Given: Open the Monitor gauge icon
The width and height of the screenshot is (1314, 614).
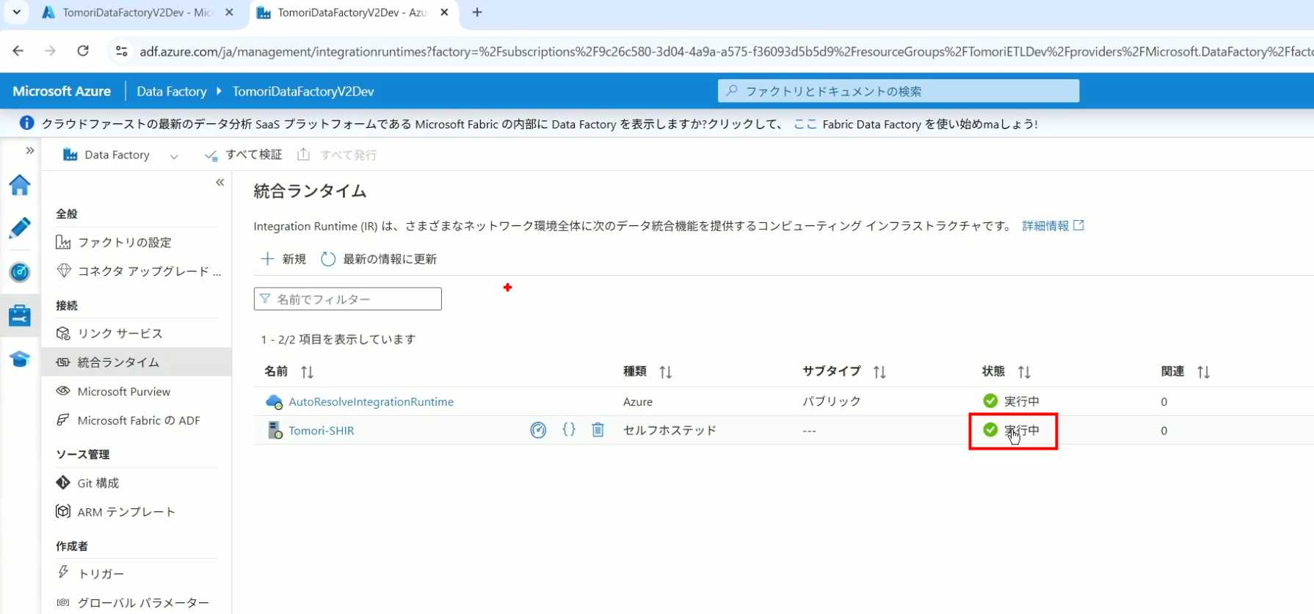Looking at the screenshot, I should 20,272.
